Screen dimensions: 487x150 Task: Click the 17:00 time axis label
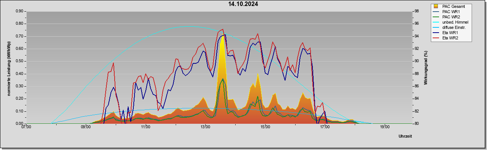[x=325, y=127]
